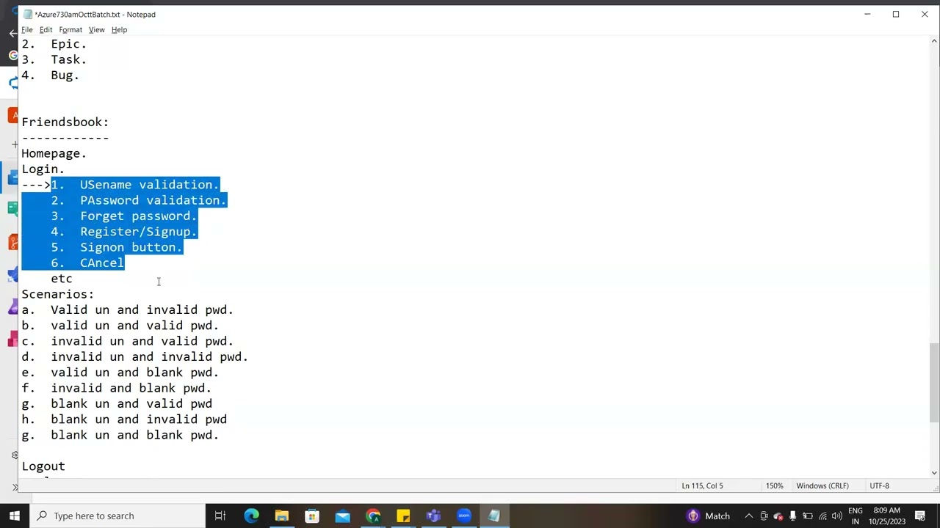Click the 'Login.' line
Screen dimensions: 940x528
(x=43, y=169)
